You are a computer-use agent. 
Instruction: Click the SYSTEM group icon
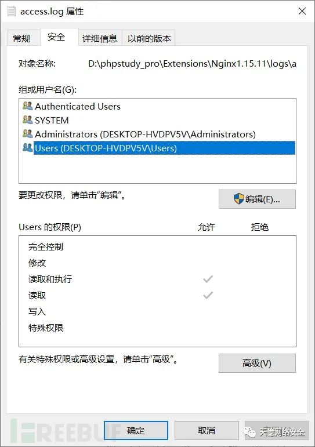pyautogui.click(x=27, y=120)
